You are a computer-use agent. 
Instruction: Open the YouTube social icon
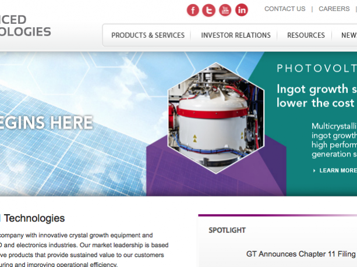[225, 10]
